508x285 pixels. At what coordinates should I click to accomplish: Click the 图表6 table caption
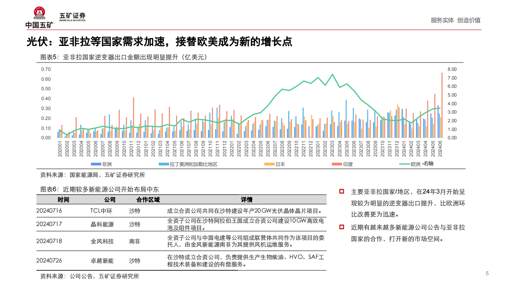[100, 190]
